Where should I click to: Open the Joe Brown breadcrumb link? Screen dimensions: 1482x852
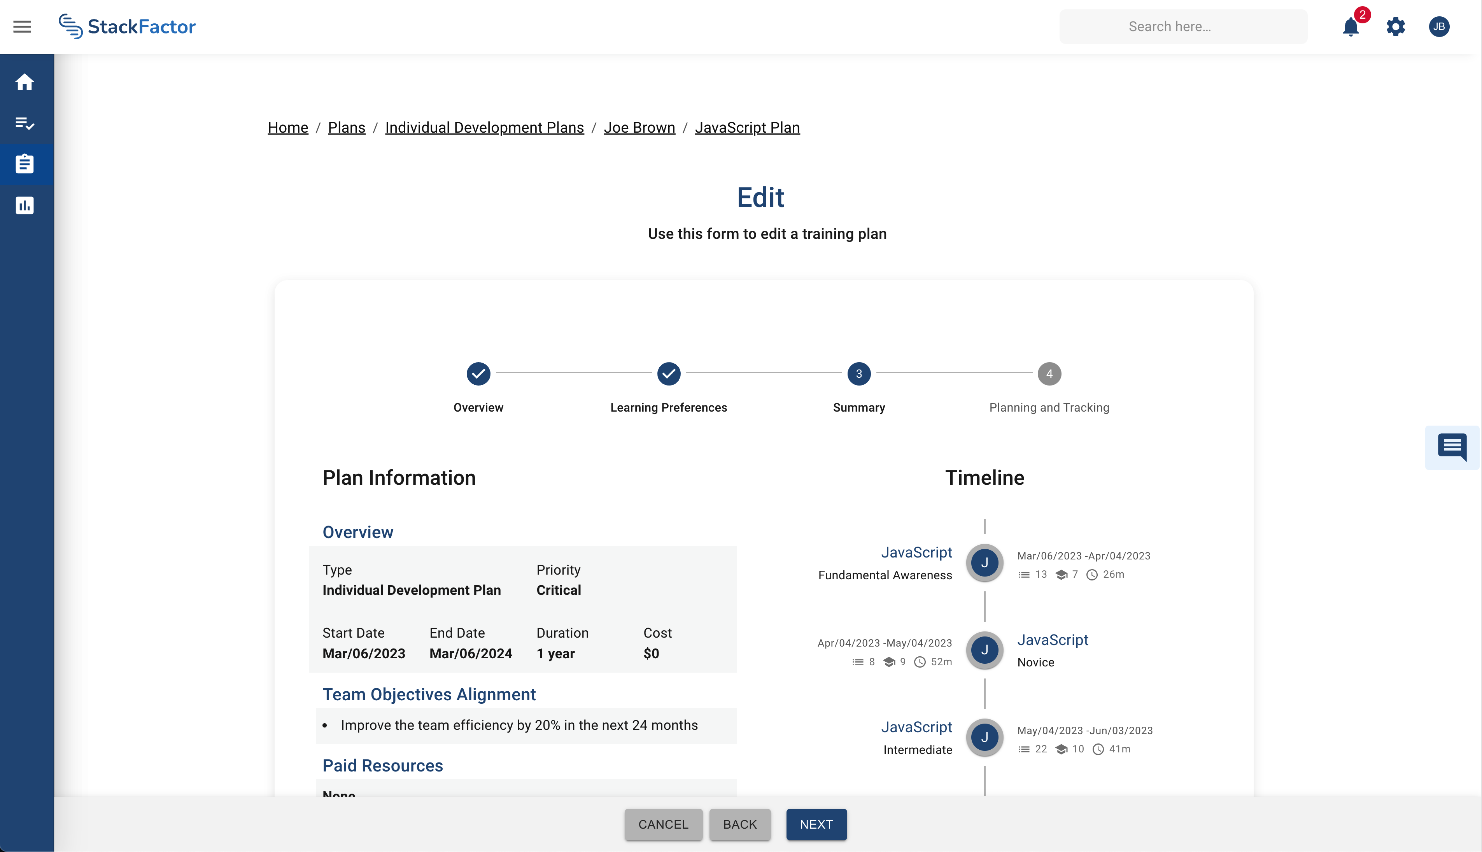[639, 128]
